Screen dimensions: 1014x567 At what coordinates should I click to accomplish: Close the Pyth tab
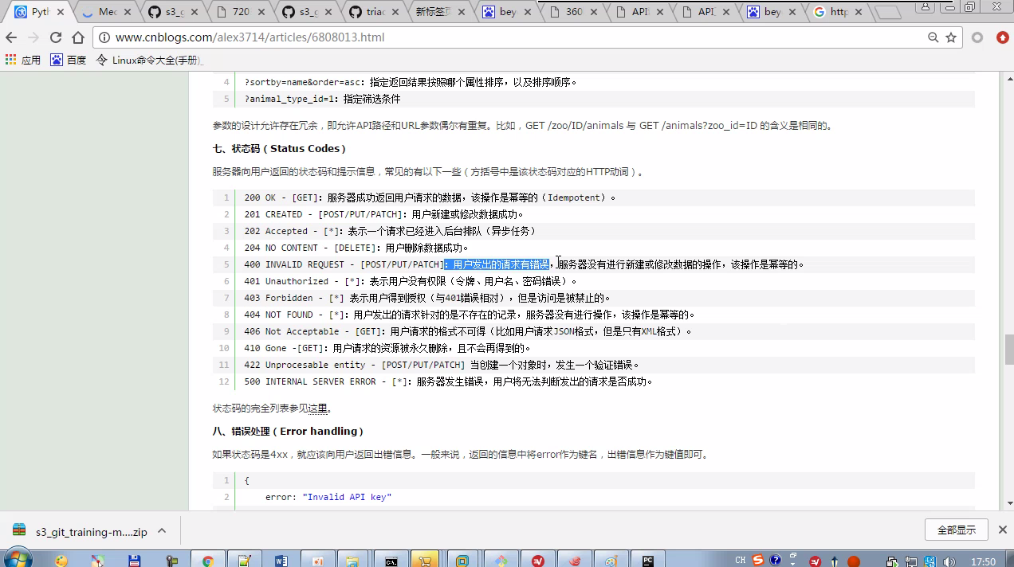pos(61,12)
